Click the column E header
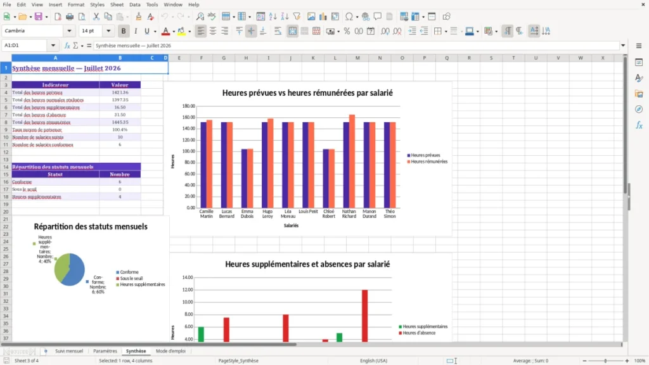Image resolution: width=649 pixels, height=365 pixels. pos(179,58)
